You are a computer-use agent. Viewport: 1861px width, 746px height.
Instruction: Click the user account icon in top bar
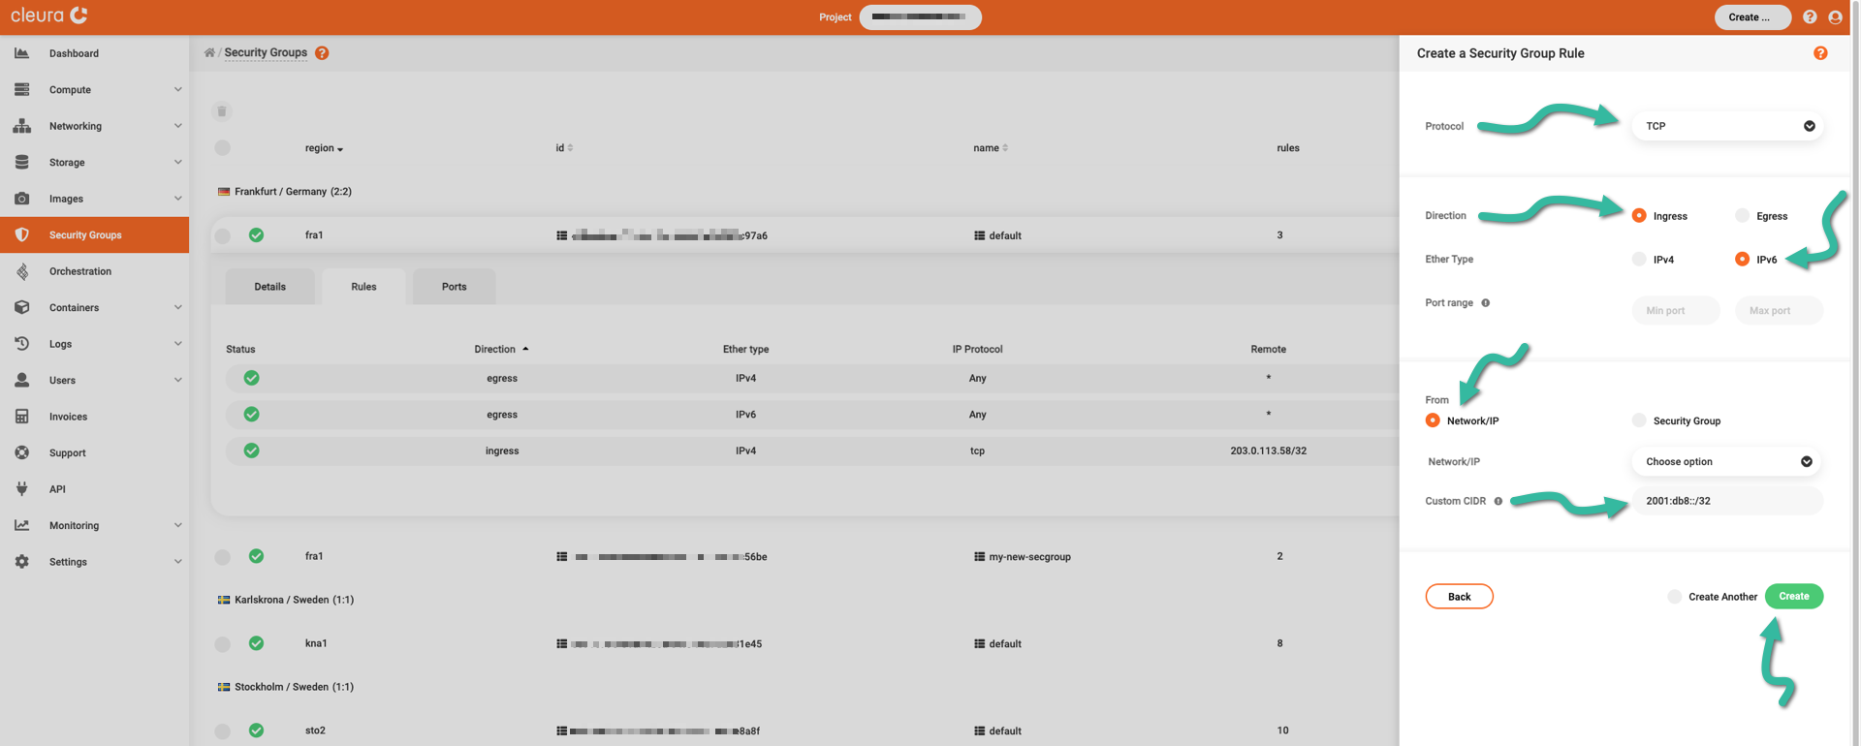(1835, 17)
